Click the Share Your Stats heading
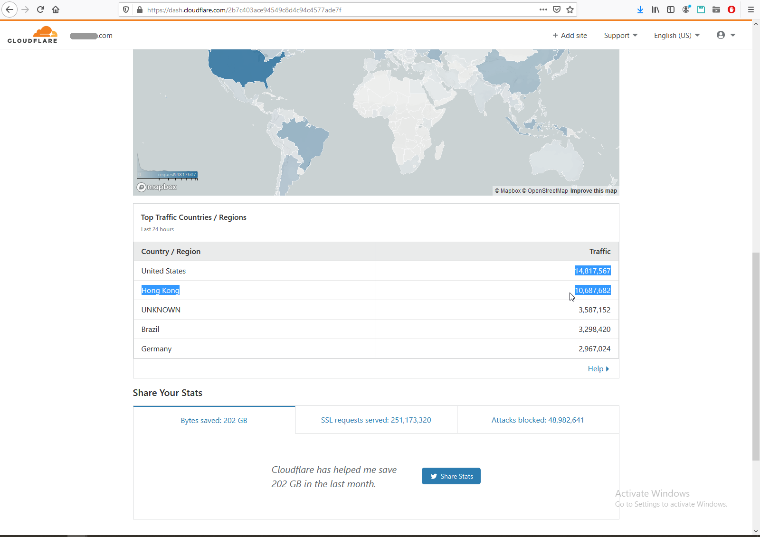Image resolution: width=760 pixels, height=537 pixels. point(168,393)
